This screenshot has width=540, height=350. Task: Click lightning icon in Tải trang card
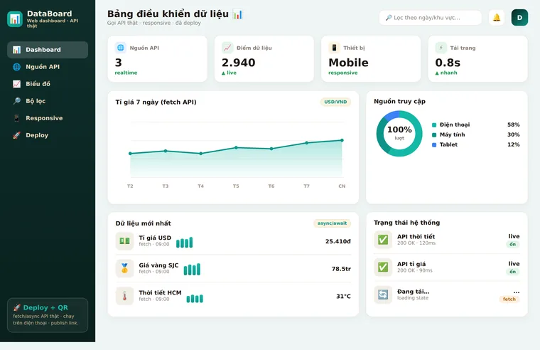tap(441, 48)
